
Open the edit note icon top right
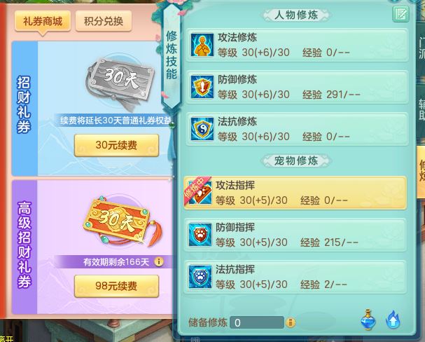pos(400,14)
